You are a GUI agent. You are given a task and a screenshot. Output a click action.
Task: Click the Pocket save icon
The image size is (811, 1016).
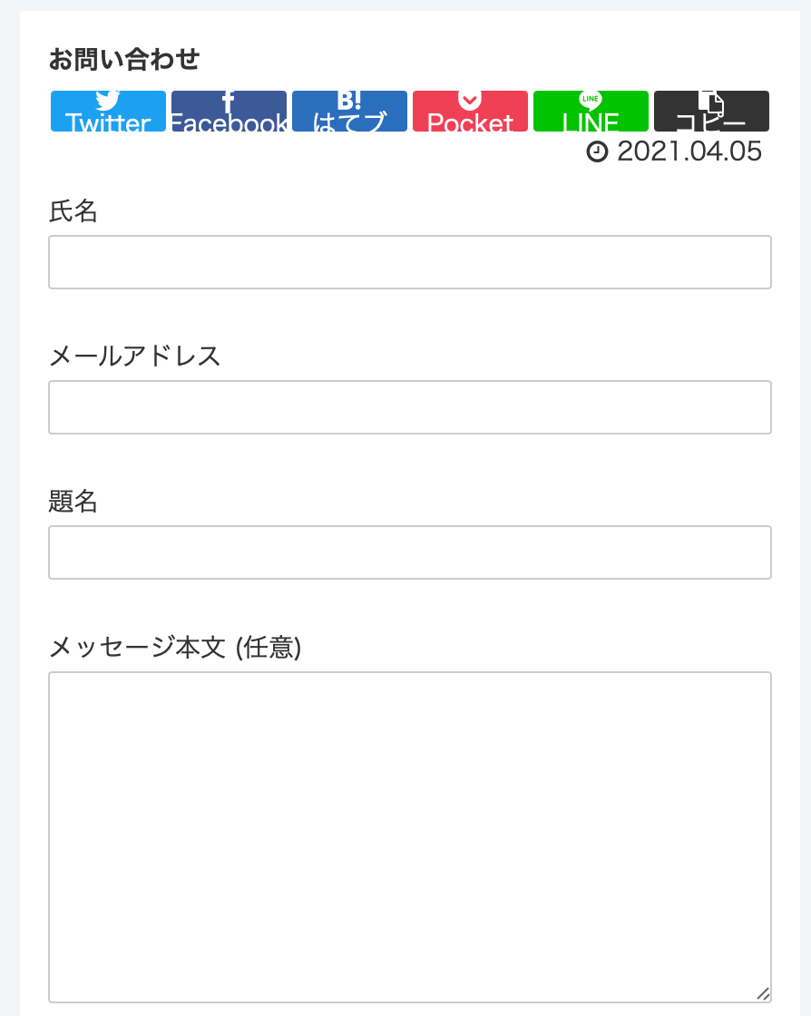(x=470, y=99)
